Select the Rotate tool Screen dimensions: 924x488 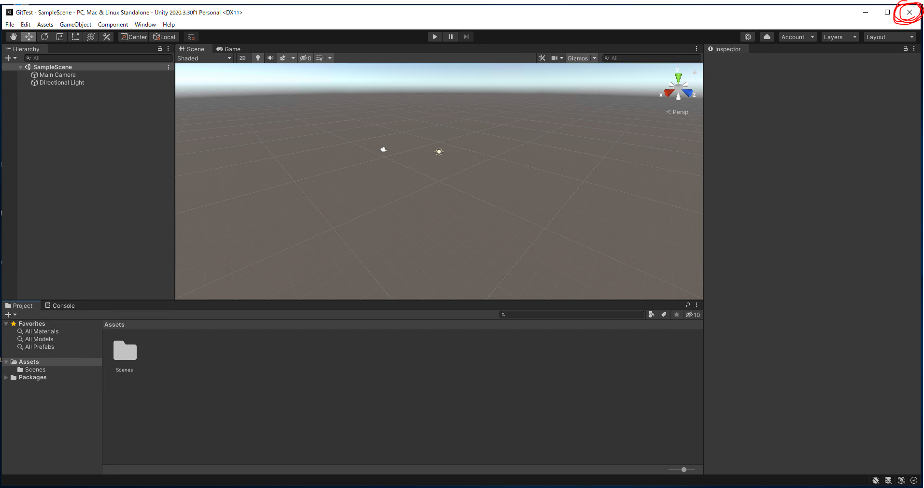[x=44, y=37]
